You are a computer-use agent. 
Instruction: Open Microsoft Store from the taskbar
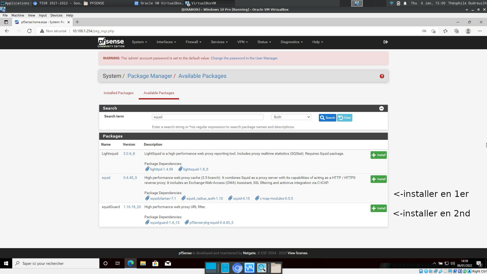(155, 263)
